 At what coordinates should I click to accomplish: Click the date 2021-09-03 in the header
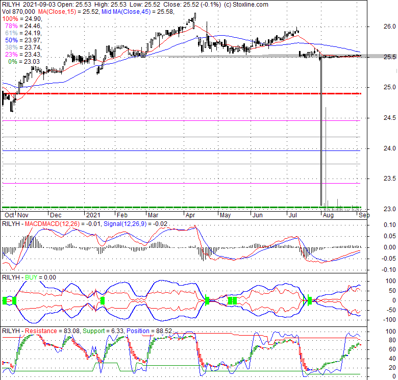(40, 5)
